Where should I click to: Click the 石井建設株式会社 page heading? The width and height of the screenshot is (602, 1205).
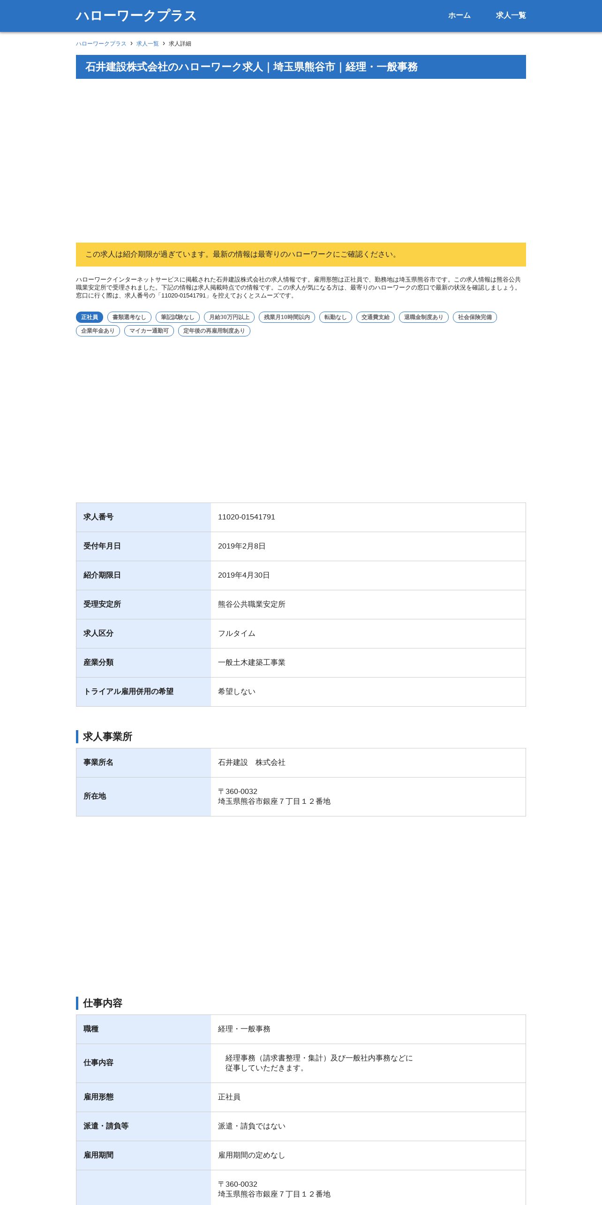pos(301,67)
